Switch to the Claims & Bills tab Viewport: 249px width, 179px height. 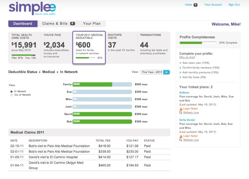pyautogui.click(x=58, y=24)
